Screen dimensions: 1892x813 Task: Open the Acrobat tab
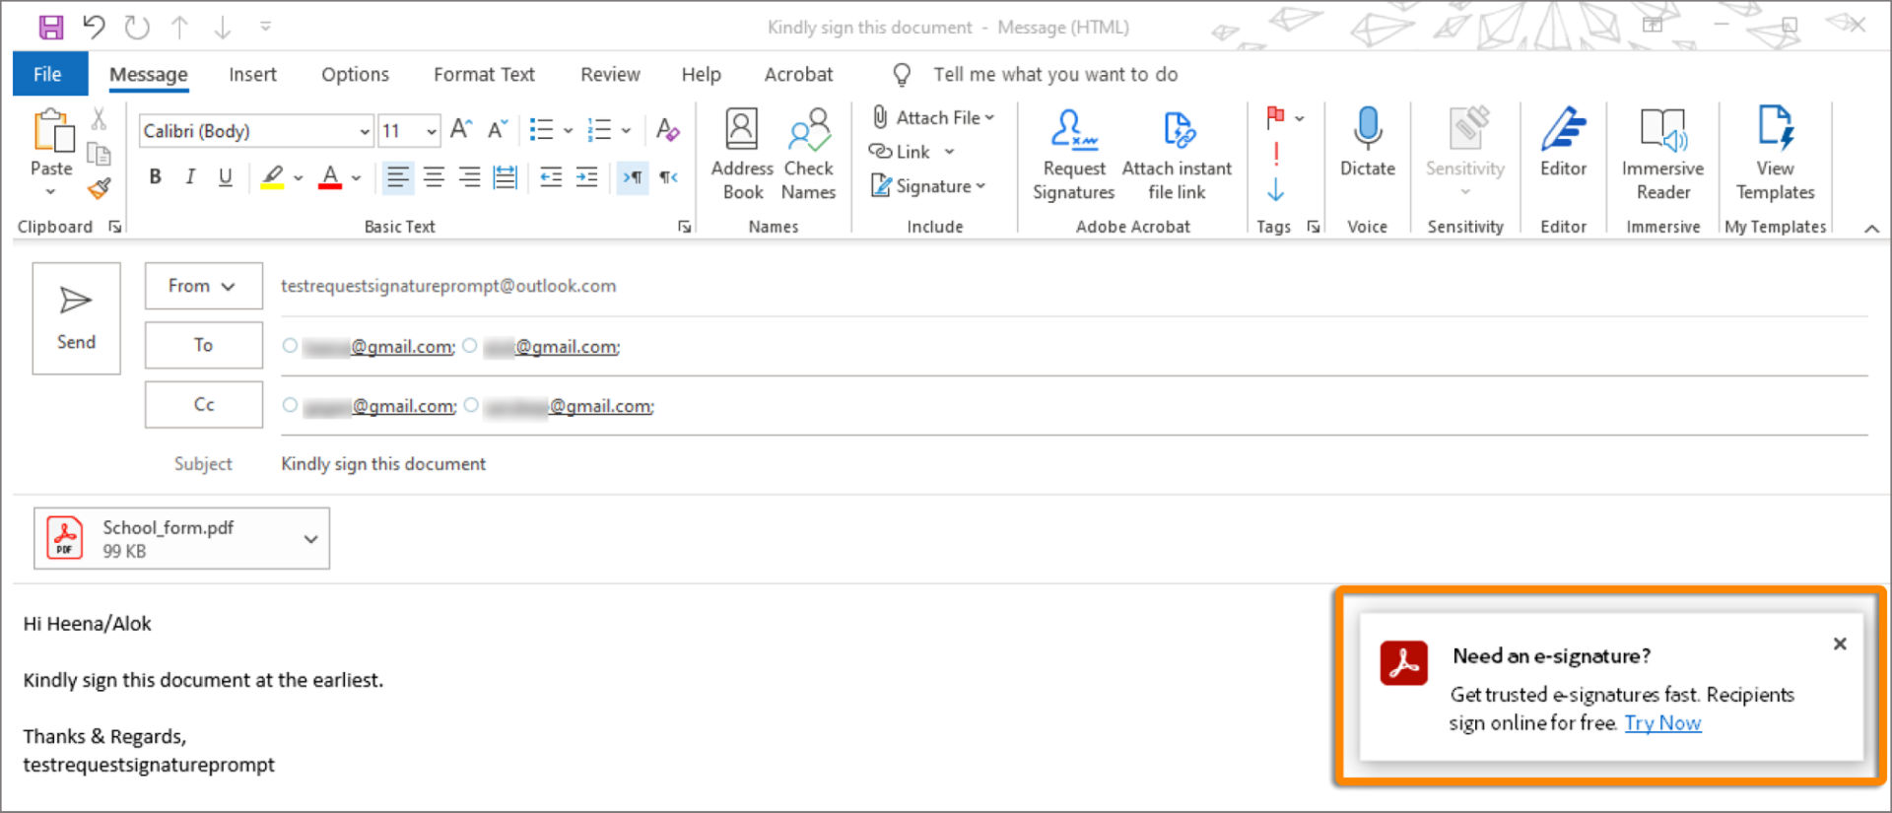click(798, 75)
